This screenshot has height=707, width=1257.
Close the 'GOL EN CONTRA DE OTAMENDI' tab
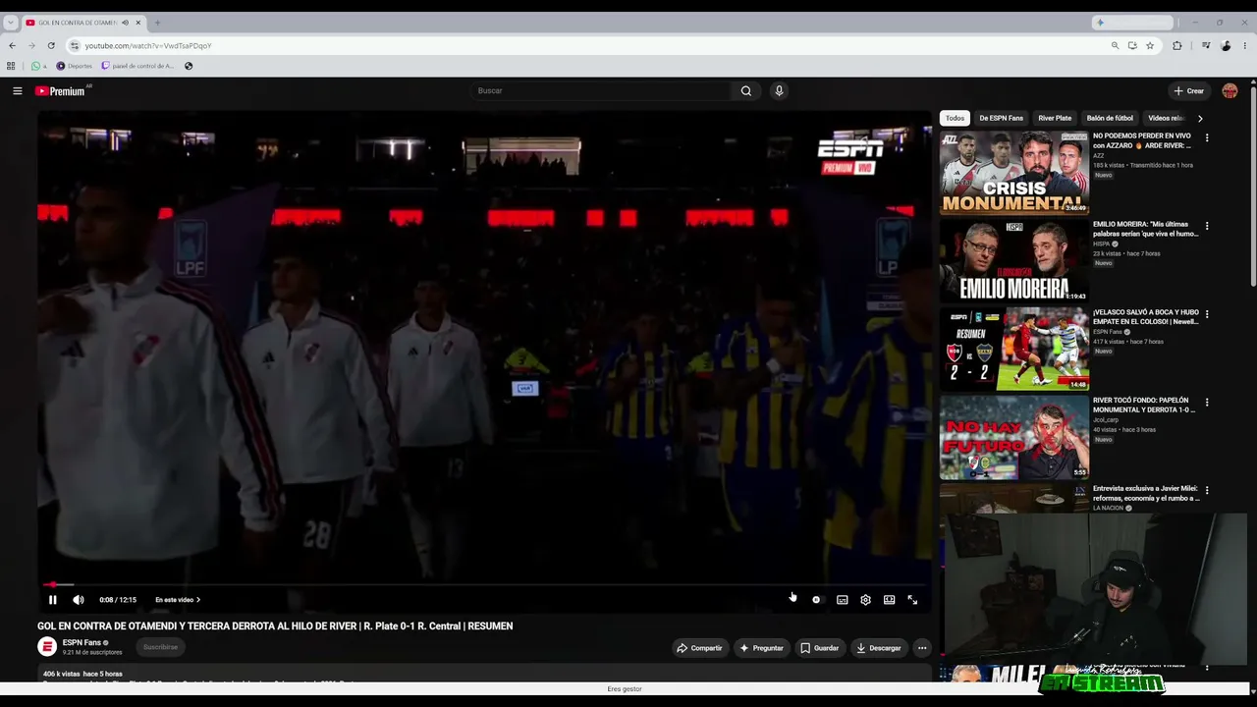coord(137,23)
